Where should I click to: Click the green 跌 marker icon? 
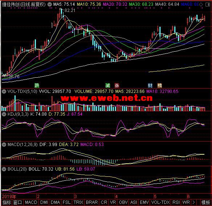click(37, 85)
